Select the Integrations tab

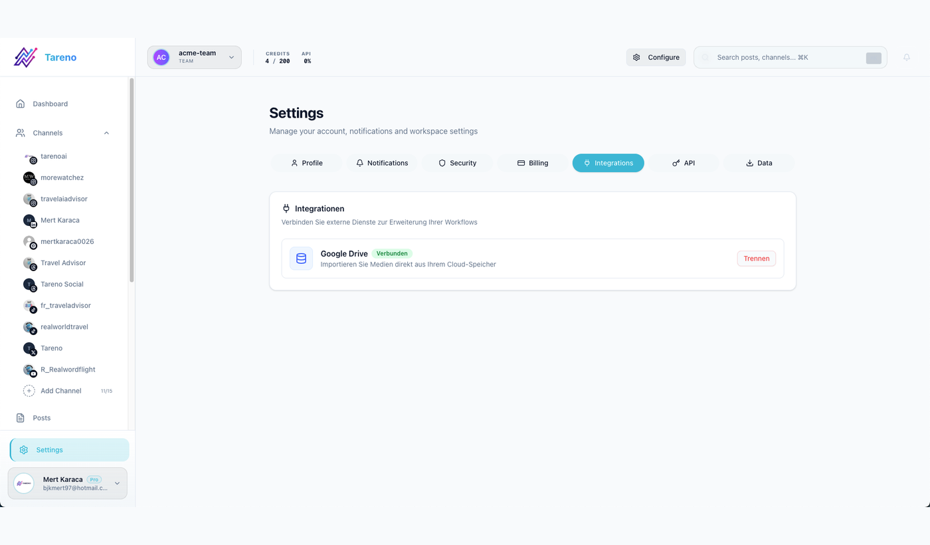tap(608, 163)
